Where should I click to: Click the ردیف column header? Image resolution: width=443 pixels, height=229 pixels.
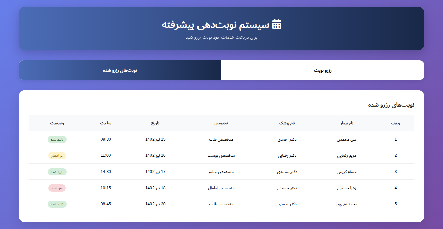click(395, 123)
